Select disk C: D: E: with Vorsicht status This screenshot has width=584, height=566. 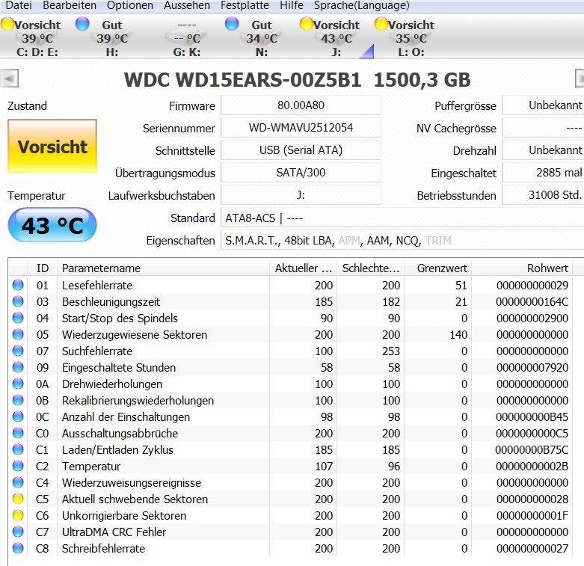[x=37, y=38]
